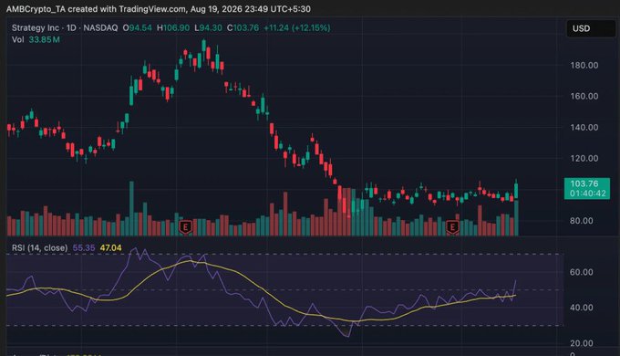The height and width of the screenshot is (356, 620).
Task: Open the RSI (14, close) indicator legend
Action: (39, 248)
